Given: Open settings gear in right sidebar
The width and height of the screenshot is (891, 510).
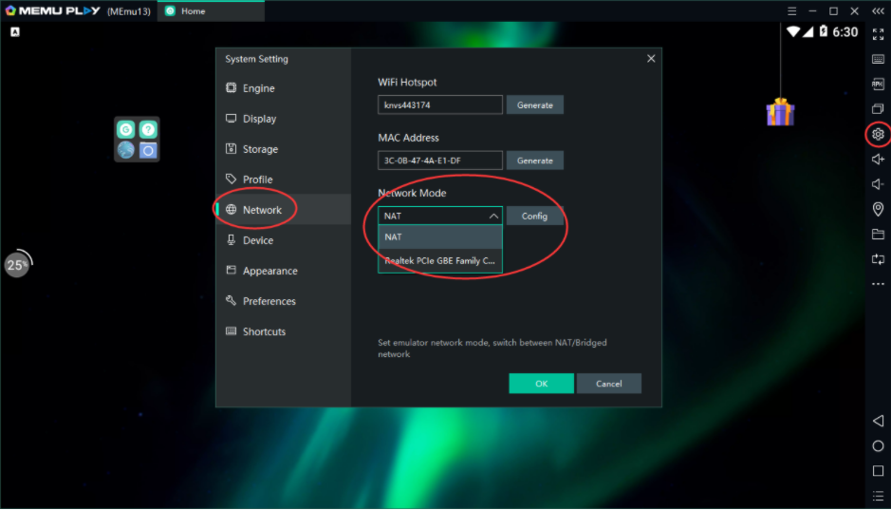Looking at the screenshot, I should (x=878, y=134).
